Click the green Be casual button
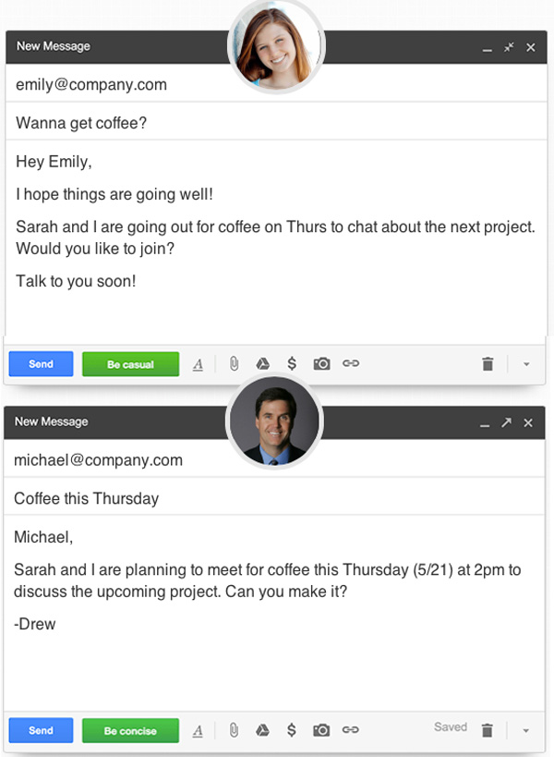Screen dimensions: 554x757 point(131,364)
